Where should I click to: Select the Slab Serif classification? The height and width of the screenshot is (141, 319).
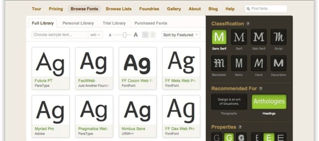tap(258, 37)
